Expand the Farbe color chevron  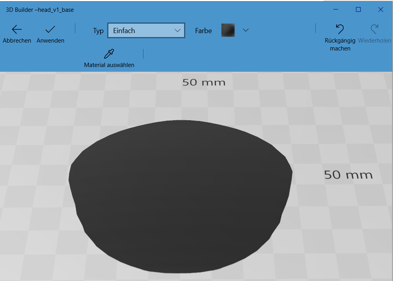pos(246,30)
